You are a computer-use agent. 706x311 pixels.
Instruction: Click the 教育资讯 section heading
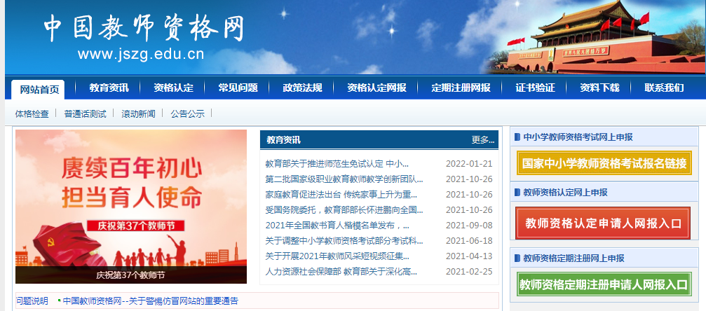click(284, 140)
